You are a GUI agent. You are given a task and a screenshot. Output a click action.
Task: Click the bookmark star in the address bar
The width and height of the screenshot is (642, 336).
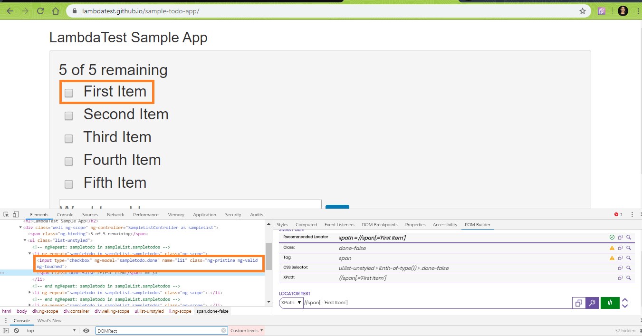tap(582, 10)
